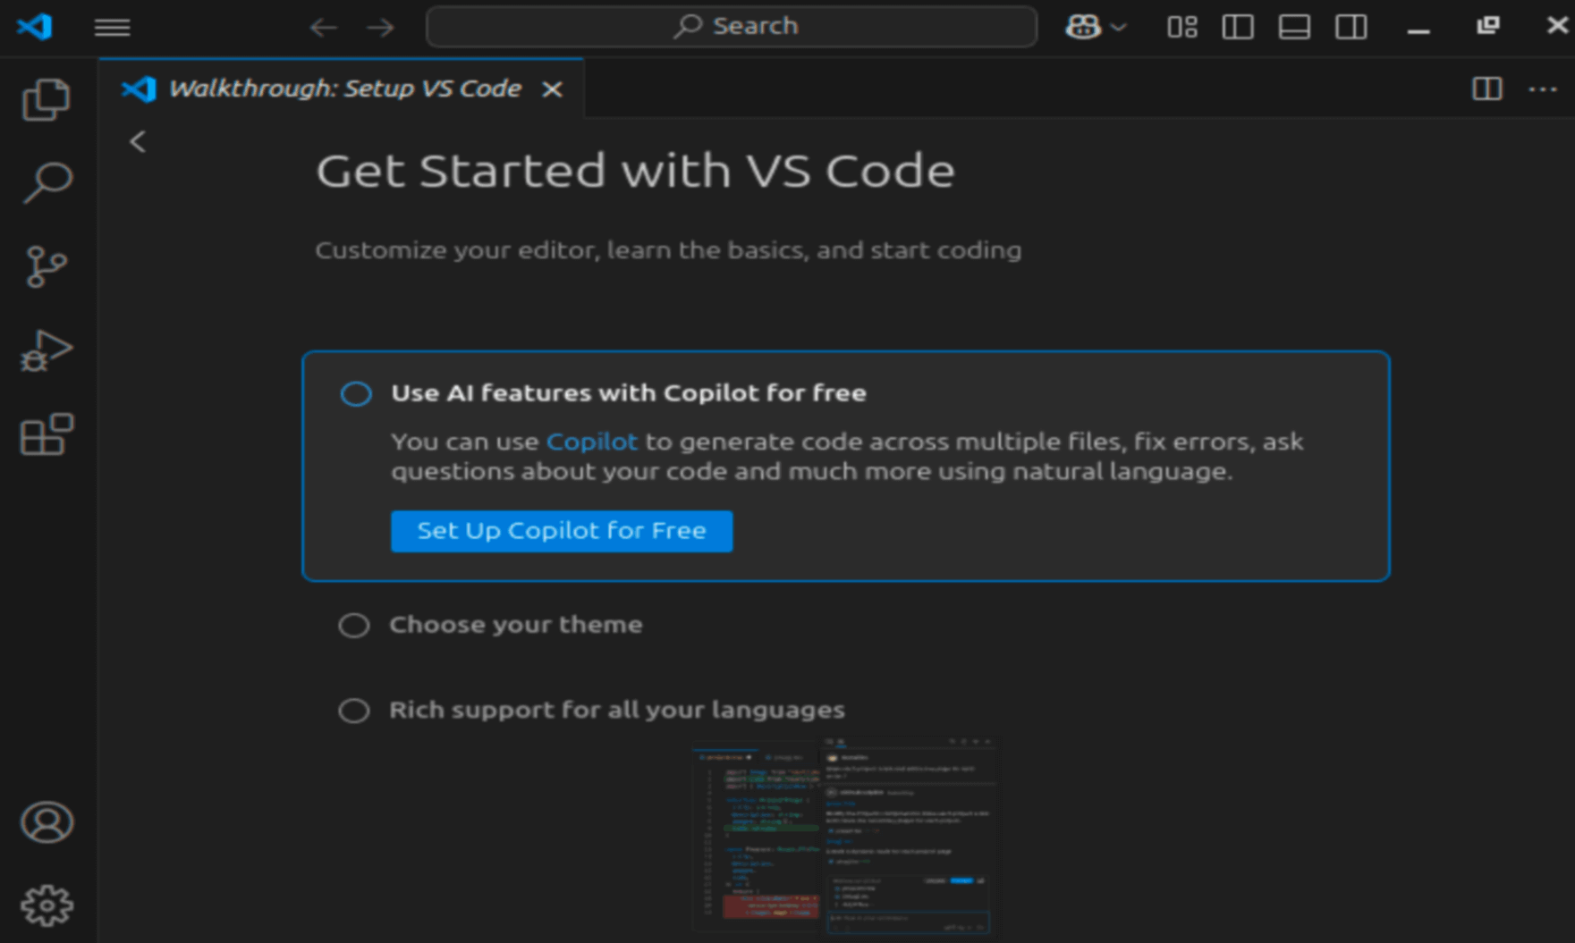Click the Search command center field
Image resolution: width=1575 pixels, height=943 pixels.
click(732, 27)
